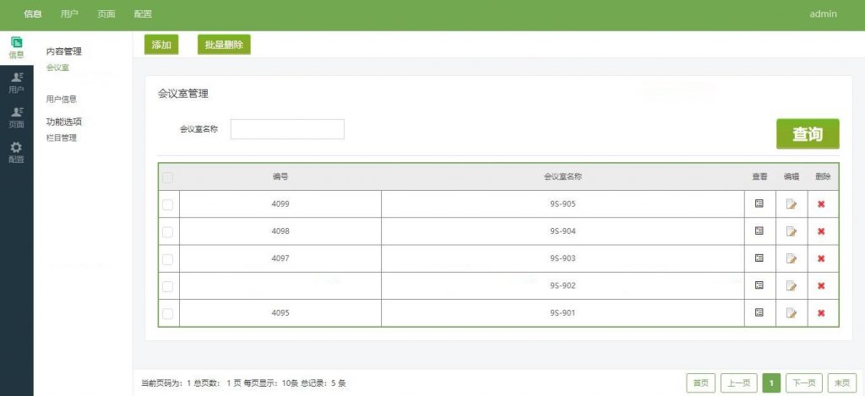Screen dimensions: 865x396
Task: Click the cell with number 4097
Action: point(280,258)
